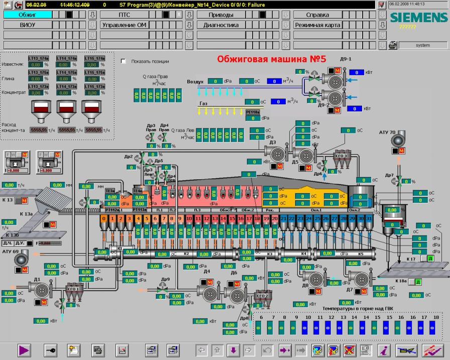Enable the 'Показать позиции' checkbox
The width and height of the screenshot is (450, 360).
pos(124,61)
